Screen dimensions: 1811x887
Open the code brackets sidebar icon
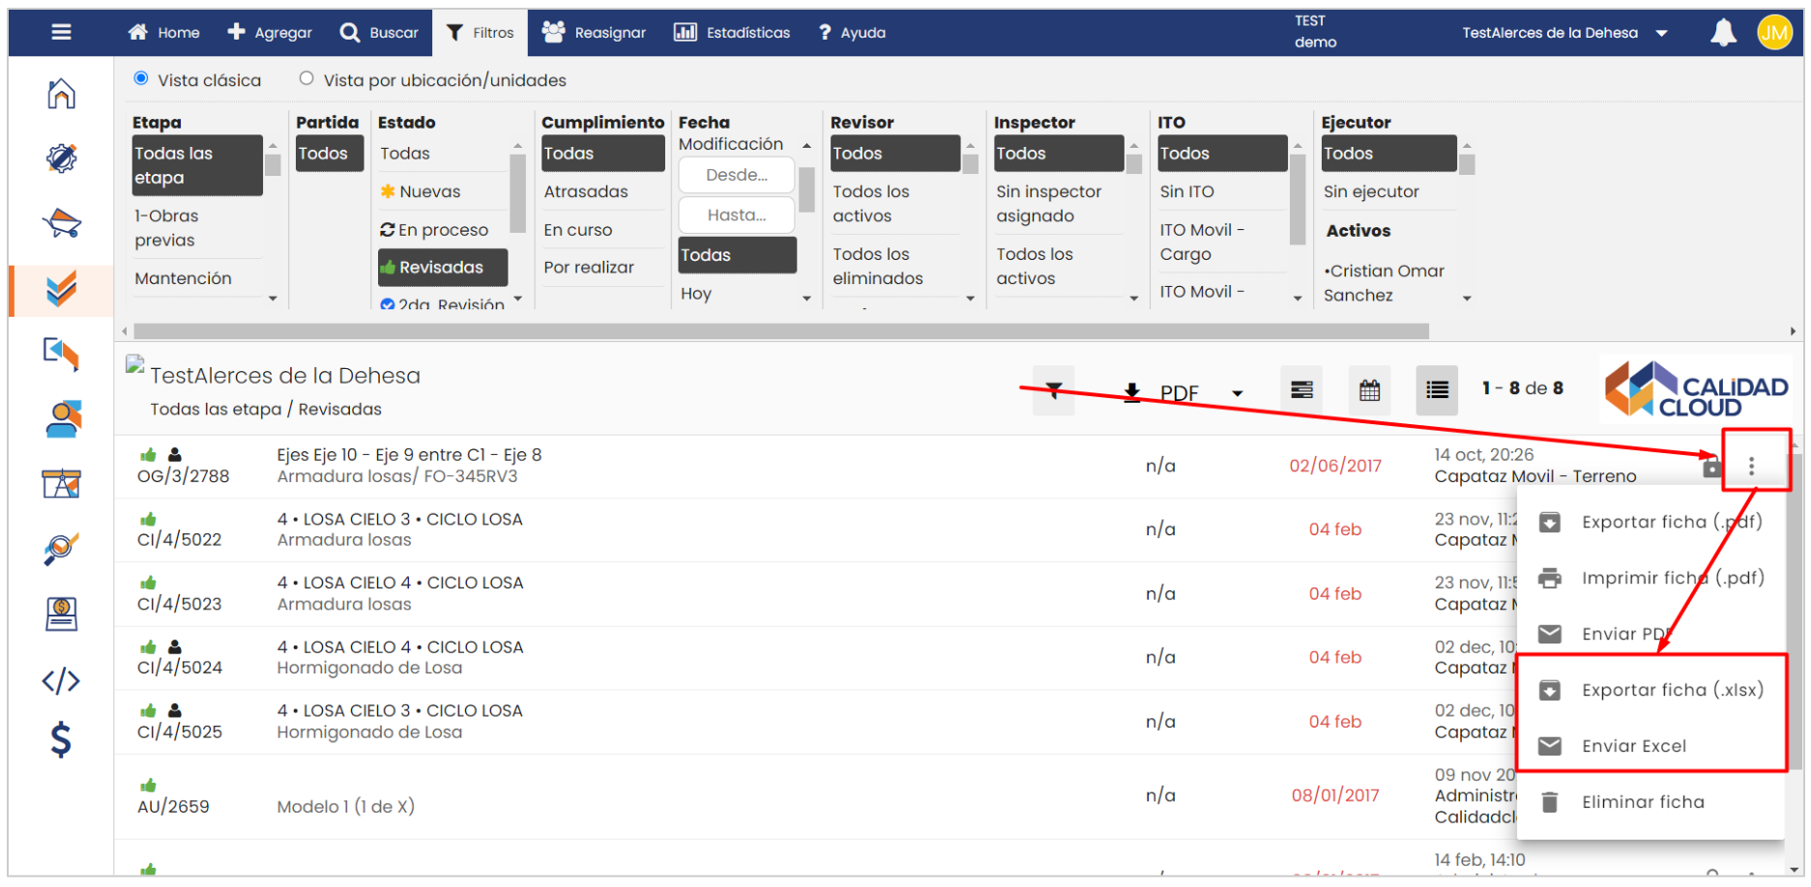61,680
